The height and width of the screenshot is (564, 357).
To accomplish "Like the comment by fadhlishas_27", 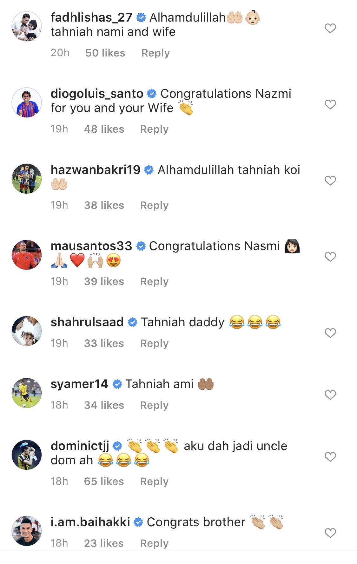I will [x=330, y=28].
